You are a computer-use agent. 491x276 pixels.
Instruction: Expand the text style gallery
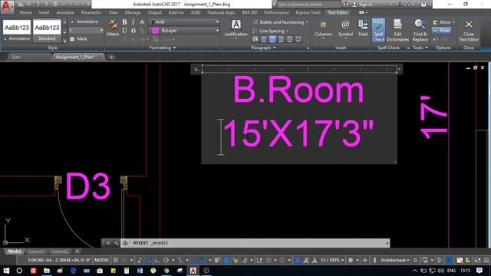(64, 40)
